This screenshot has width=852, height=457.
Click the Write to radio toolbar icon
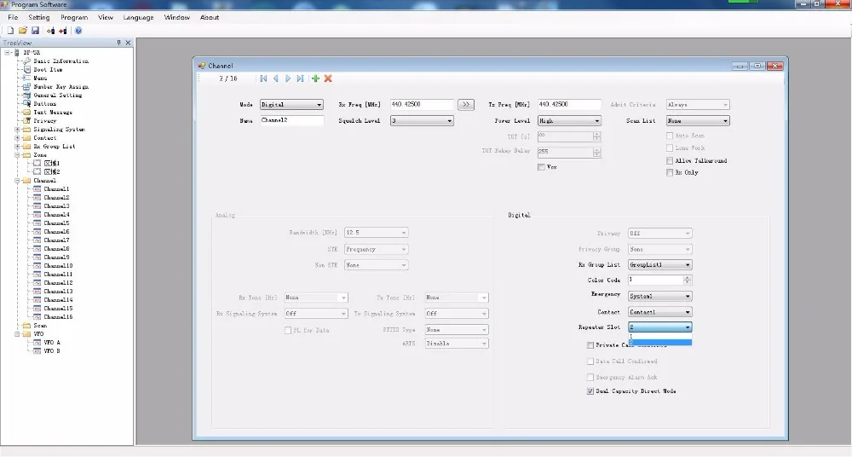tap(63, 31)
